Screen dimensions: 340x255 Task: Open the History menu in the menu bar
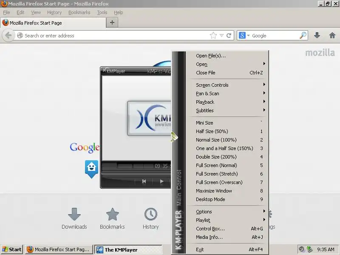coord(54,13)
